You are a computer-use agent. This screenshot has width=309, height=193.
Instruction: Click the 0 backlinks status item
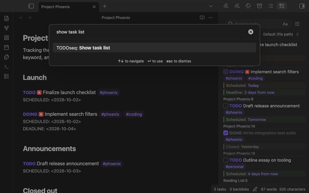239,189
